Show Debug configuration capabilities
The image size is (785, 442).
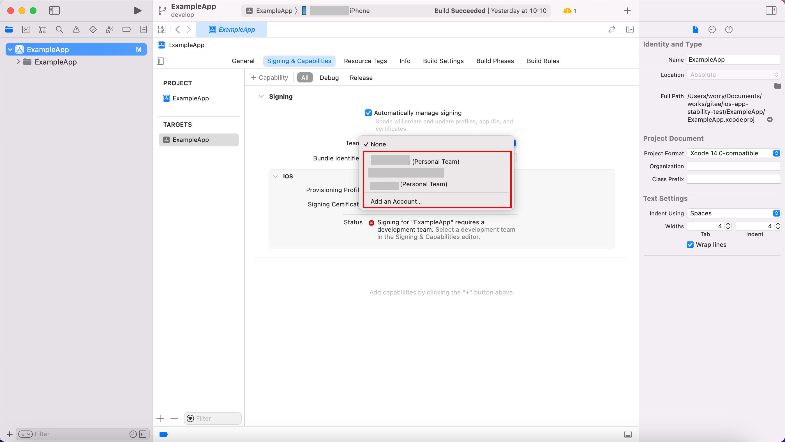tap(329, 78)
